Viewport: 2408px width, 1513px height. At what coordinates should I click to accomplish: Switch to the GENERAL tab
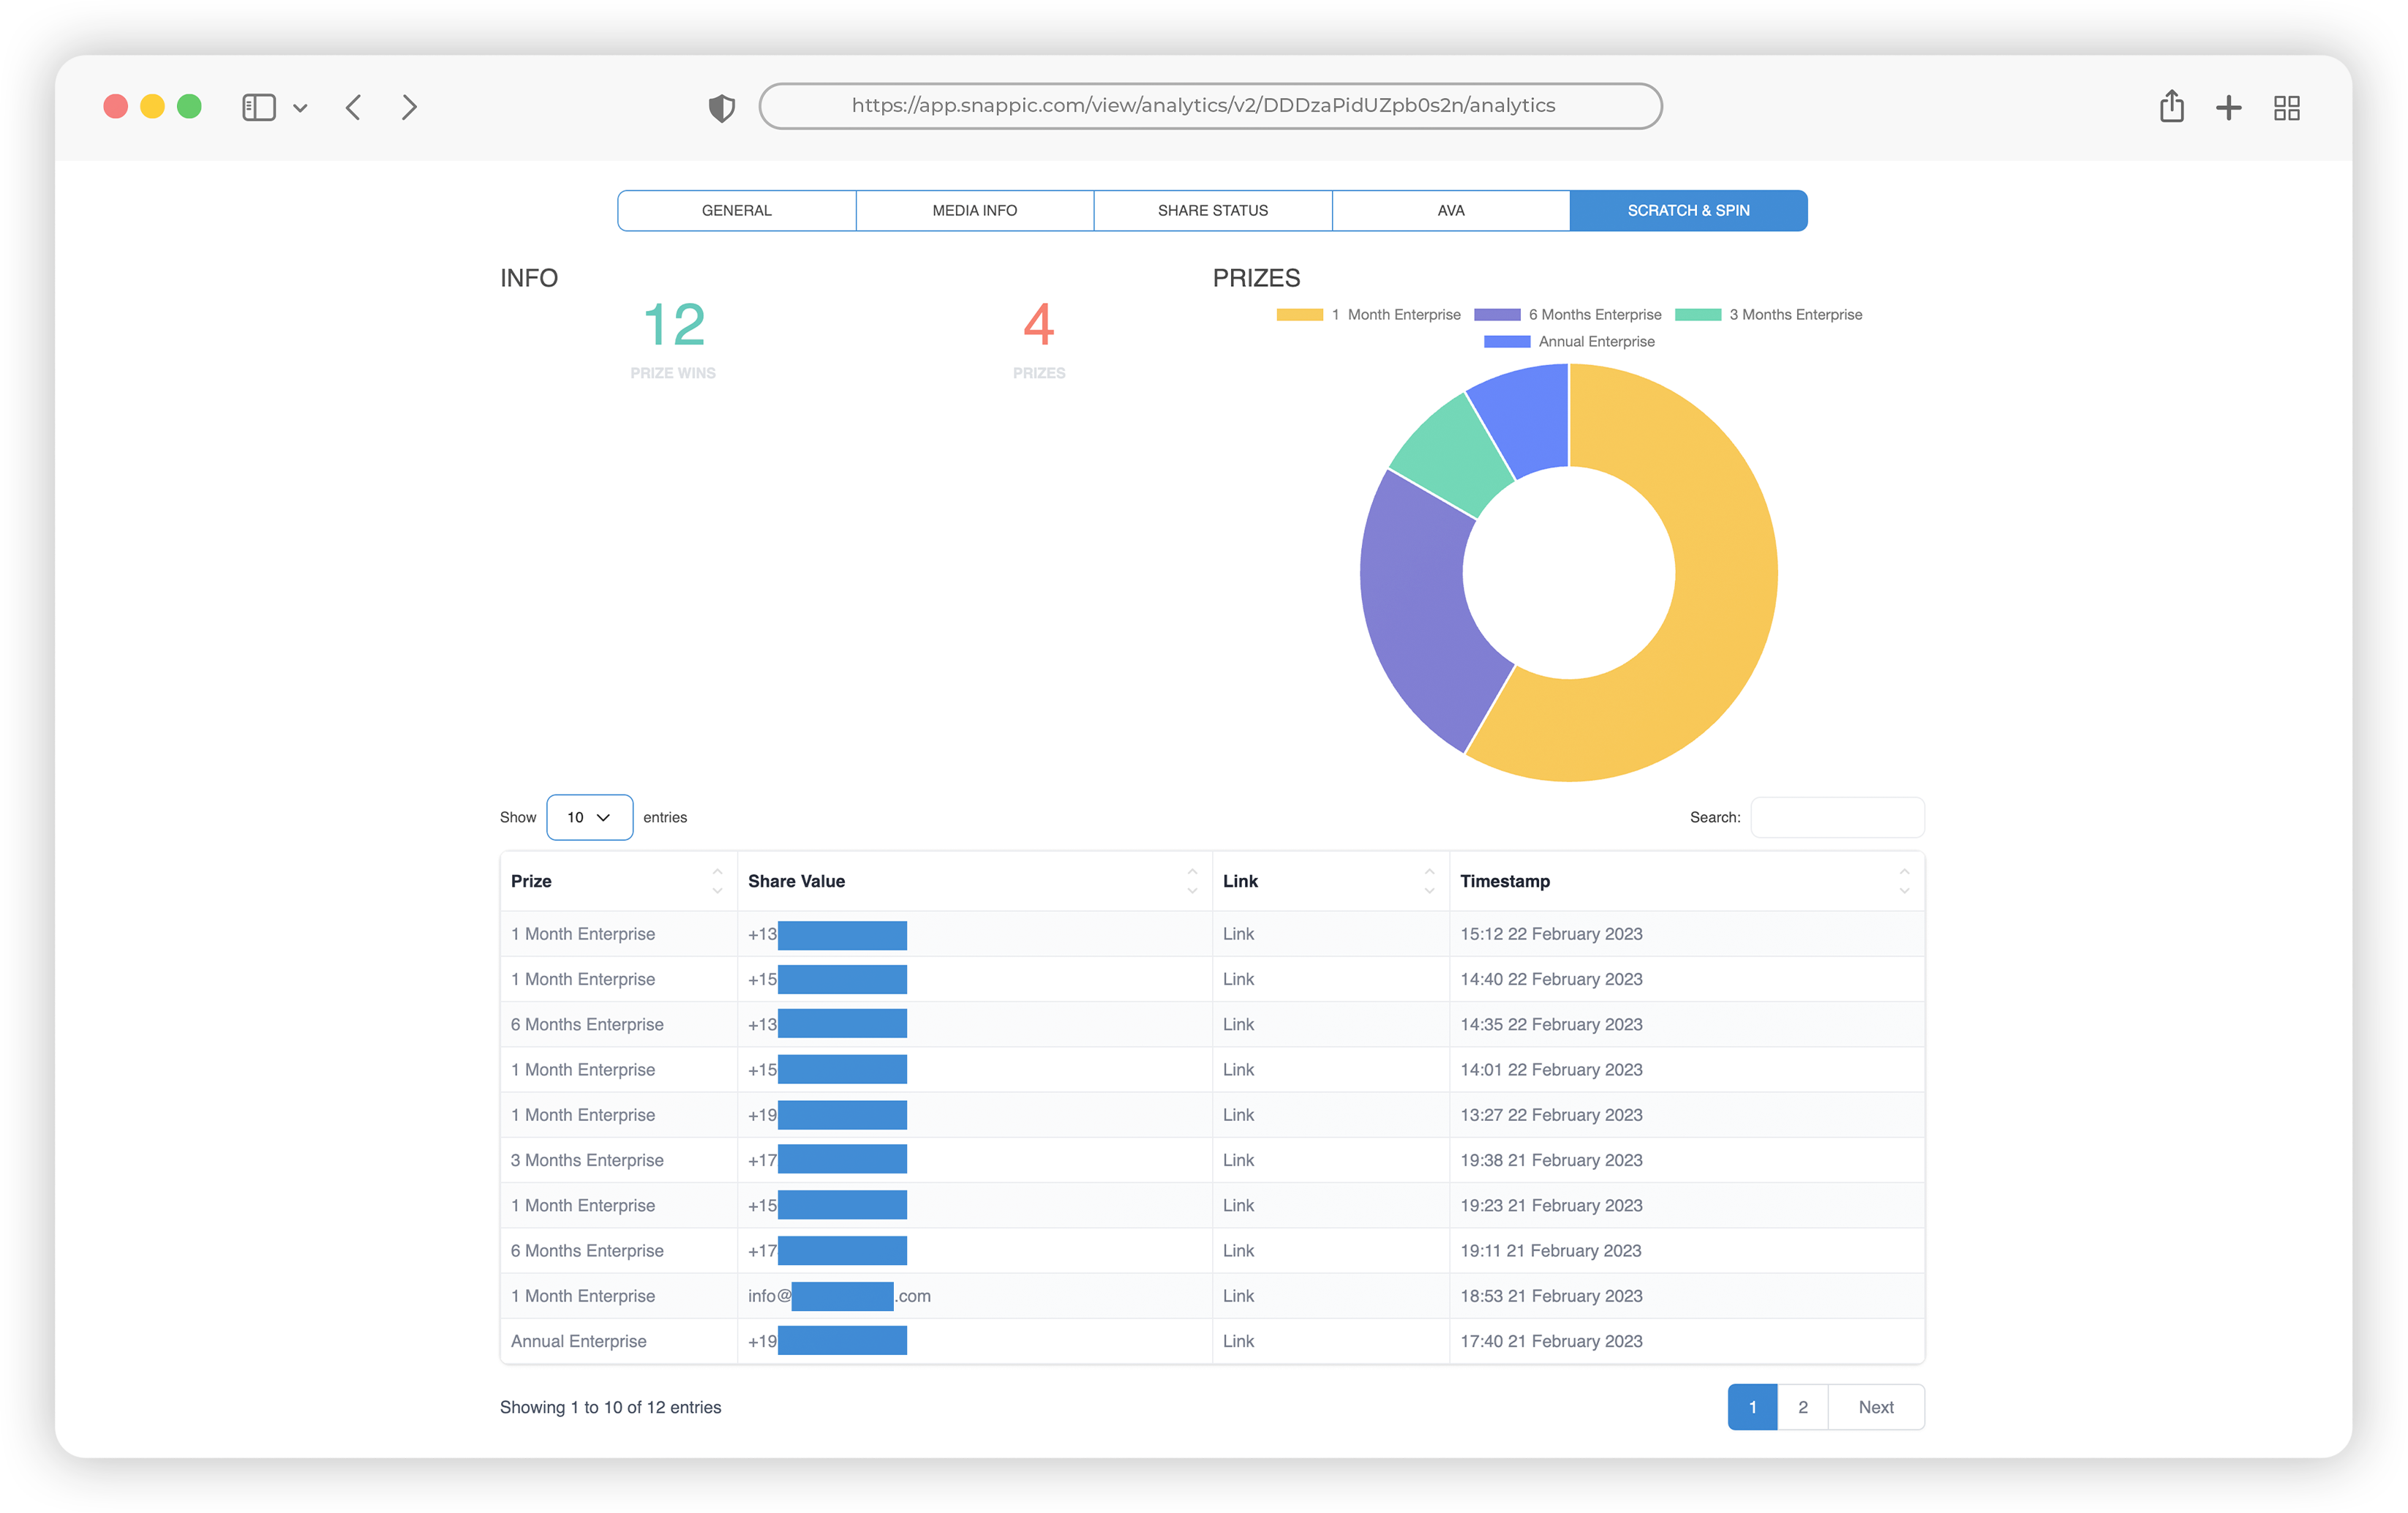click(x=736, y=211)
